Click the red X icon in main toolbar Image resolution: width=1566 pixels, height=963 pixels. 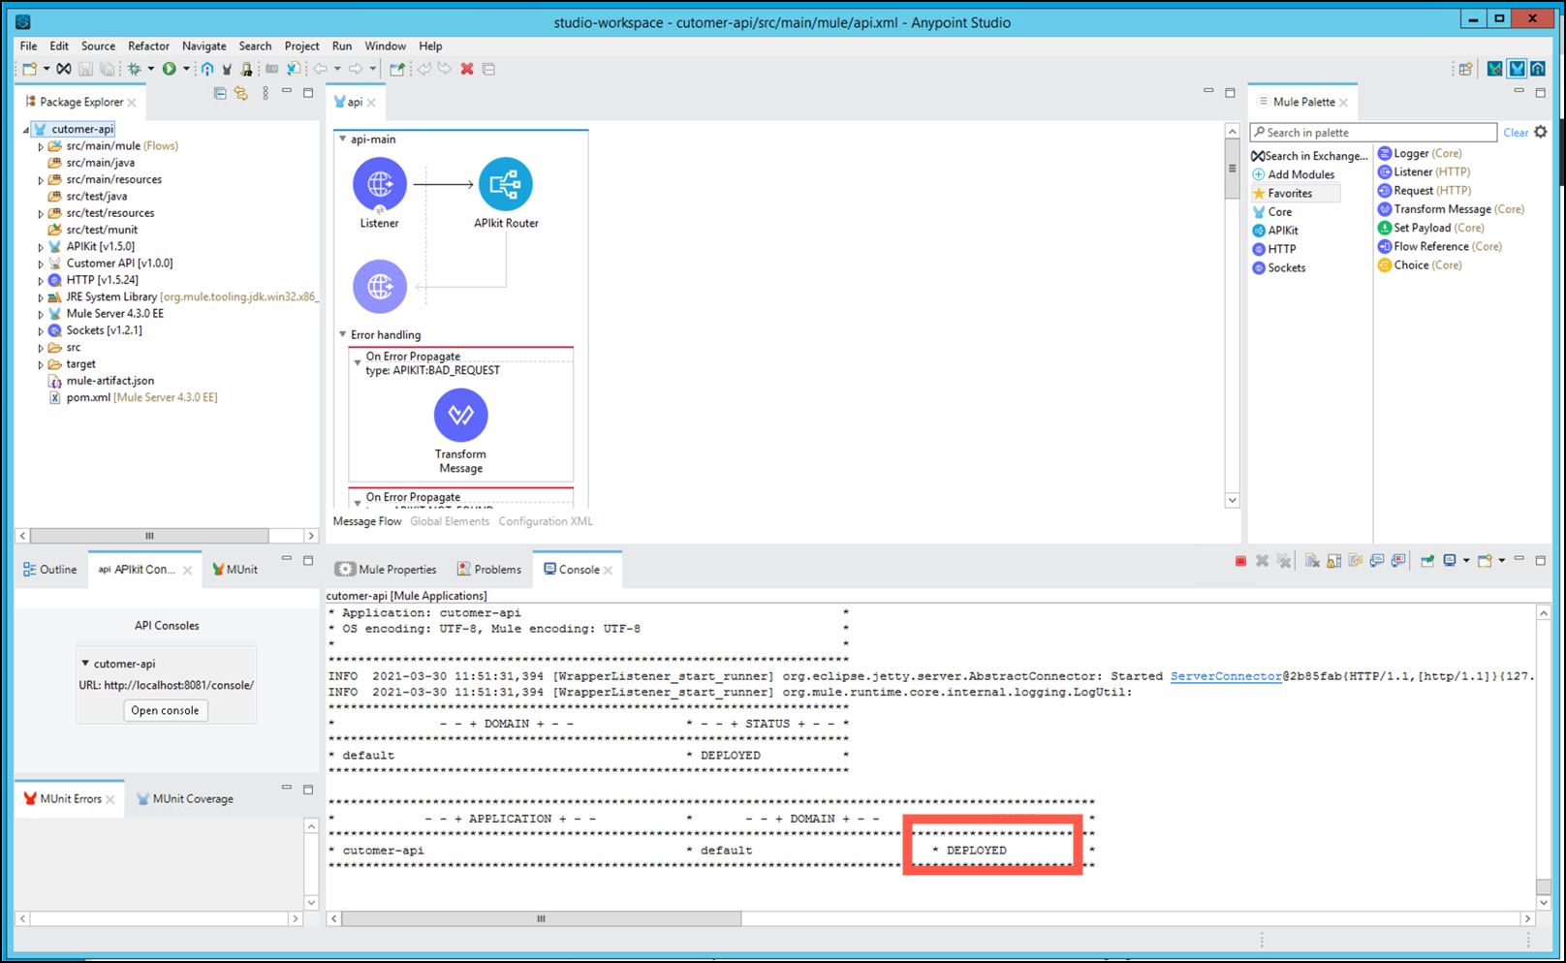click(x=467, y=69)
